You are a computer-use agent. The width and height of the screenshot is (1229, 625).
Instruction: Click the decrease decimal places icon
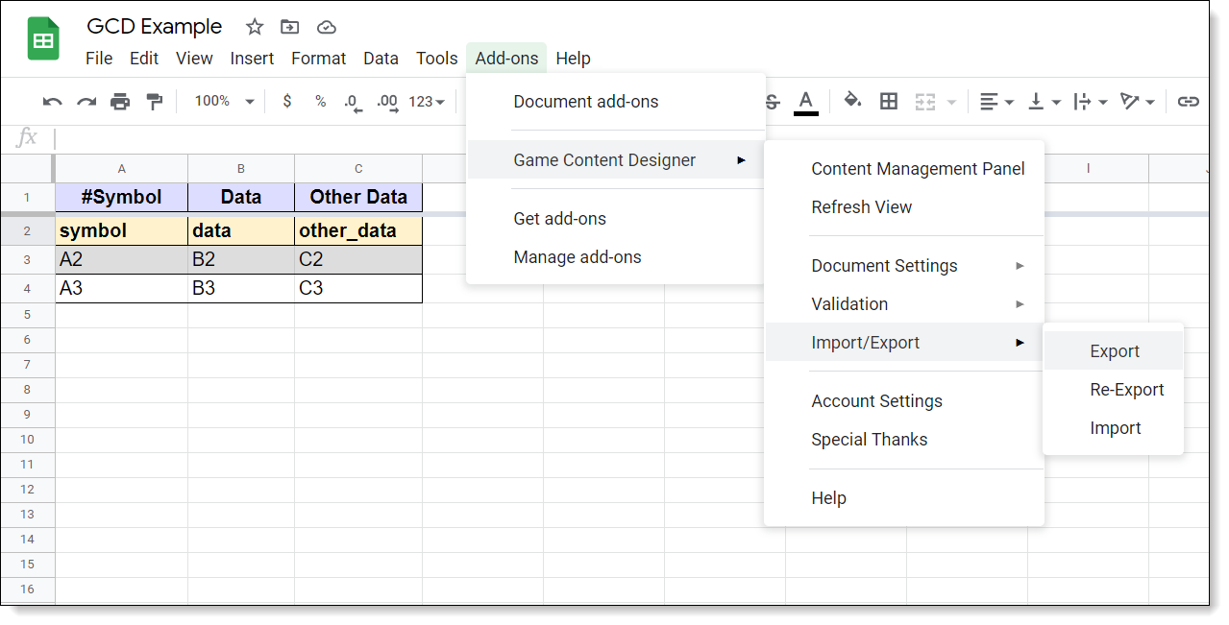coord(353,102)
